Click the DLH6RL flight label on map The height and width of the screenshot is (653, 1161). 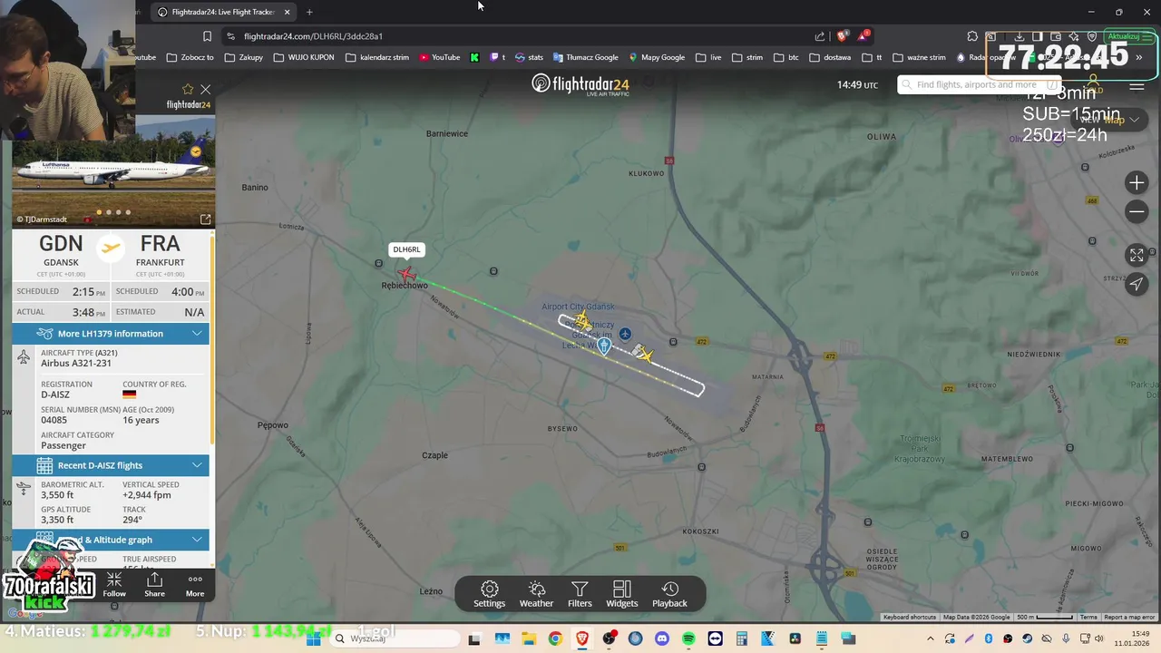(x=406, y=249)
